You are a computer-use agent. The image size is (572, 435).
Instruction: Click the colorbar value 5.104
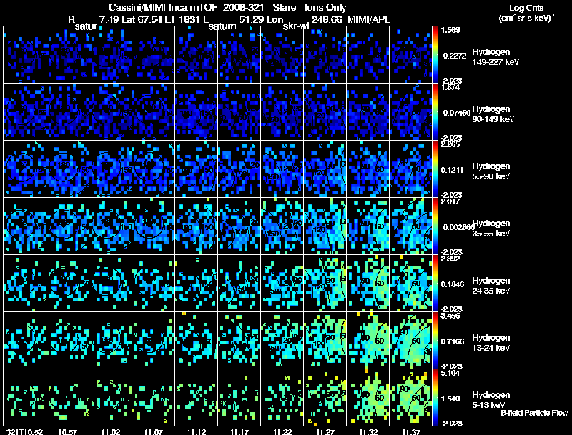point(450,373)
